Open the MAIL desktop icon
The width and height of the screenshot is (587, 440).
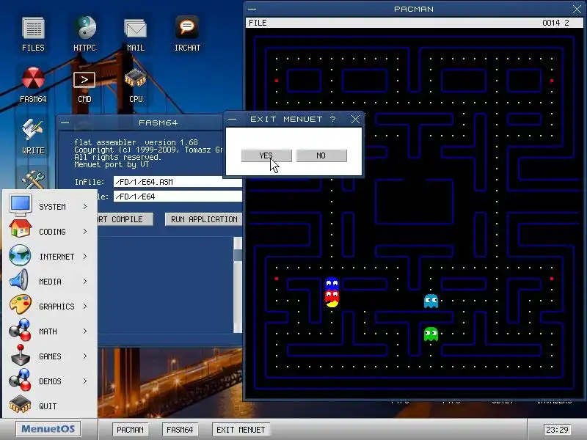click(x=136, y=29)
